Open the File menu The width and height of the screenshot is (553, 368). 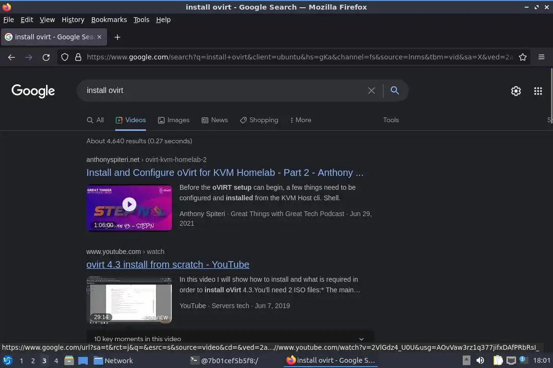click(x=9, y=20)
